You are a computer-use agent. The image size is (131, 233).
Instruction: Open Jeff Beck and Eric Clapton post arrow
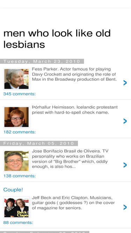point(125,207)
